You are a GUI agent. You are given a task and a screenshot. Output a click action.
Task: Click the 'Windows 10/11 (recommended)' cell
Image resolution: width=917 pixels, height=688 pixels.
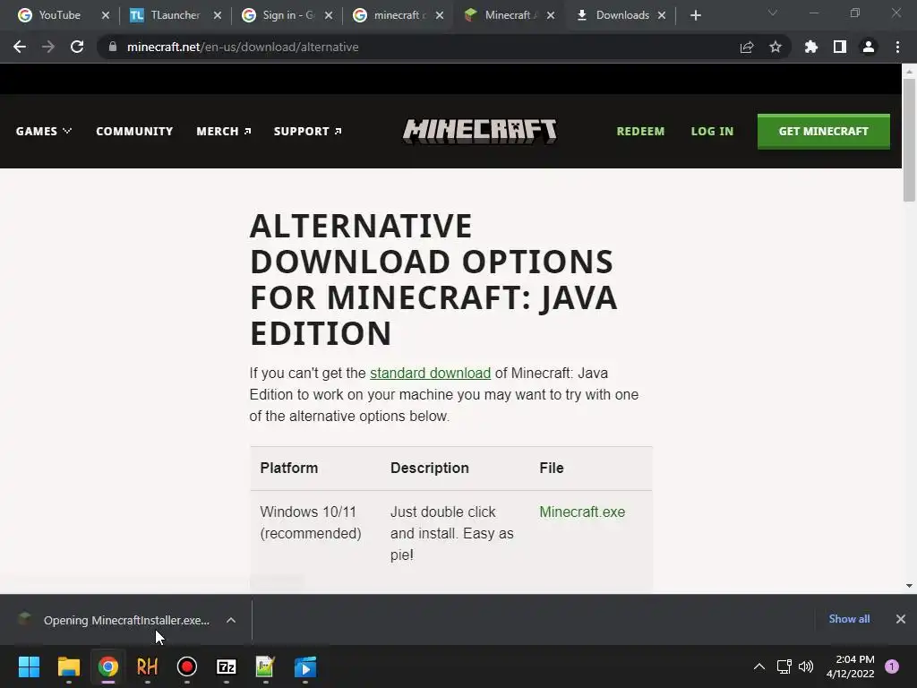pyautogui.click(x=311, y=522)
